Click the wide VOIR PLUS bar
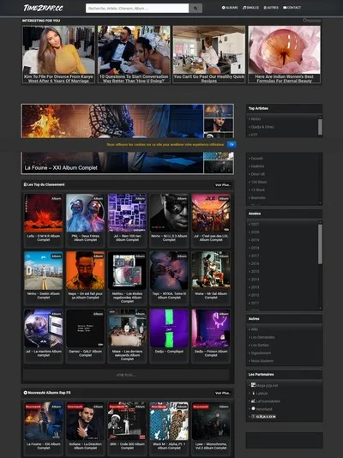Screen dimensions: 343x458 [x=126, y=375]
